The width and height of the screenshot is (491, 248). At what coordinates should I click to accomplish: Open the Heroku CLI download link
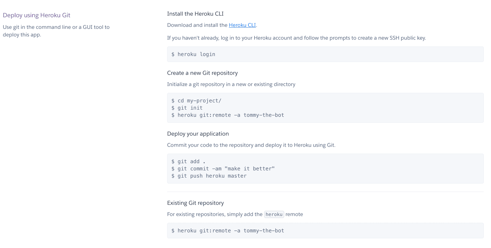(x=242, y=25)
